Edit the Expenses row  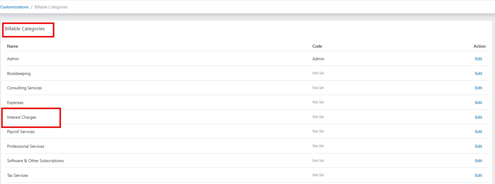(x=478, y=102)
